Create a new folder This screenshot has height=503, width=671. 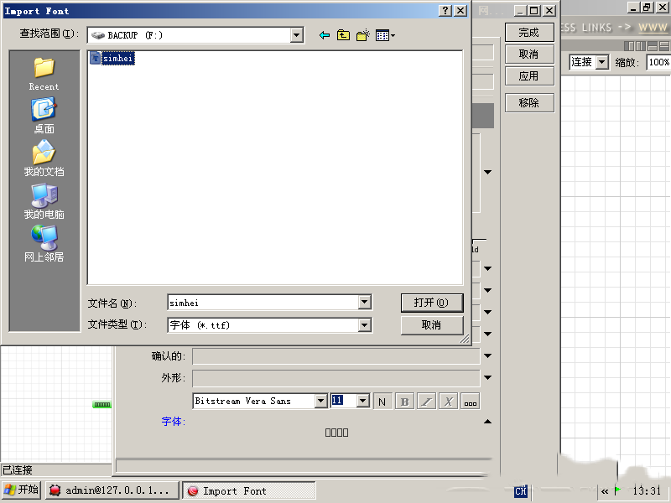click(x=363, y=35)
